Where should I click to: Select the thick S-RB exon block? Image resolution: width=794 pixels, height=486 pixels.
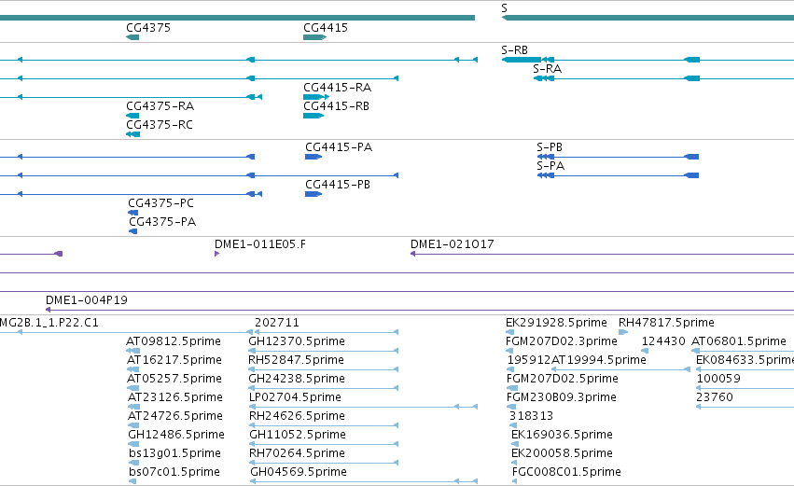pos(521,61)
